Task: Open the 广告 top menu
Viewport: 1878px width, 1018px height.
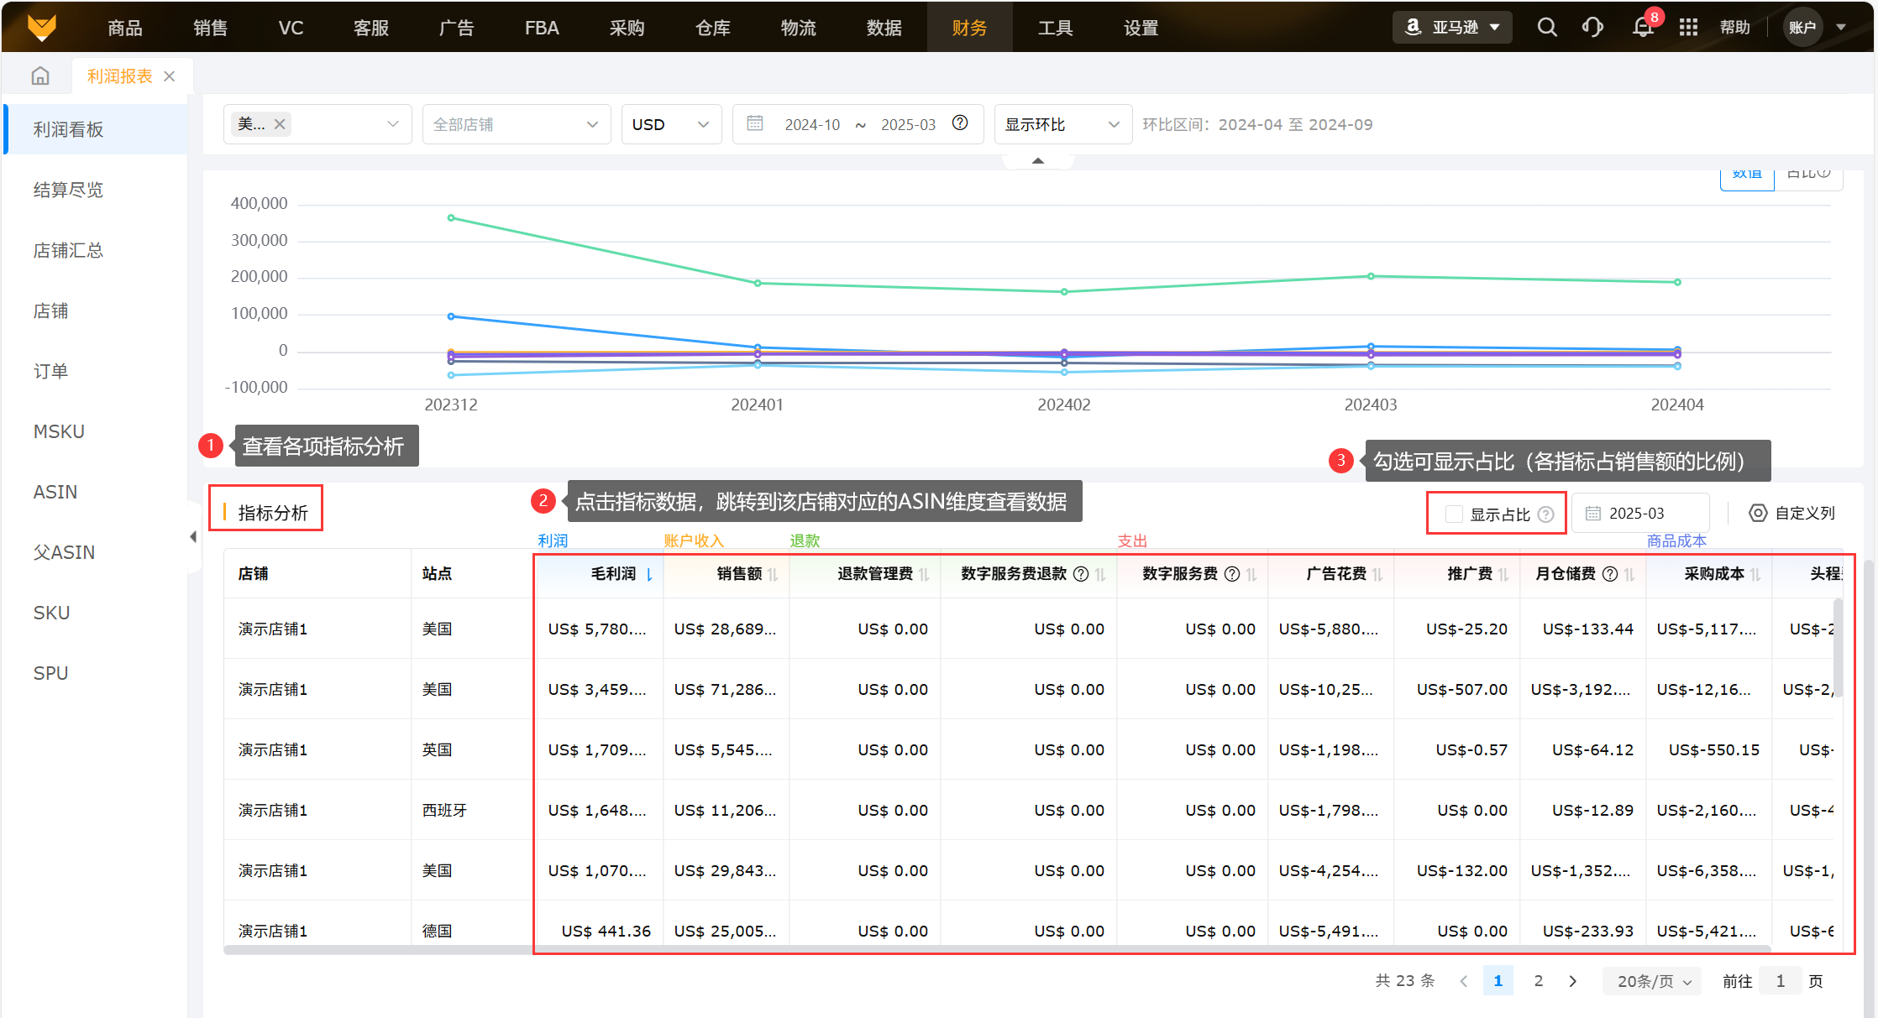Action: [456, 28]
